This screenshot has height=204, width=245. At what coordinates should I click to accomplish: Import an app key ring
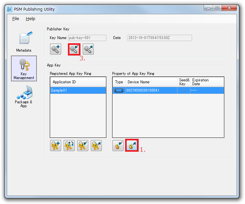[x=83, y=146]
